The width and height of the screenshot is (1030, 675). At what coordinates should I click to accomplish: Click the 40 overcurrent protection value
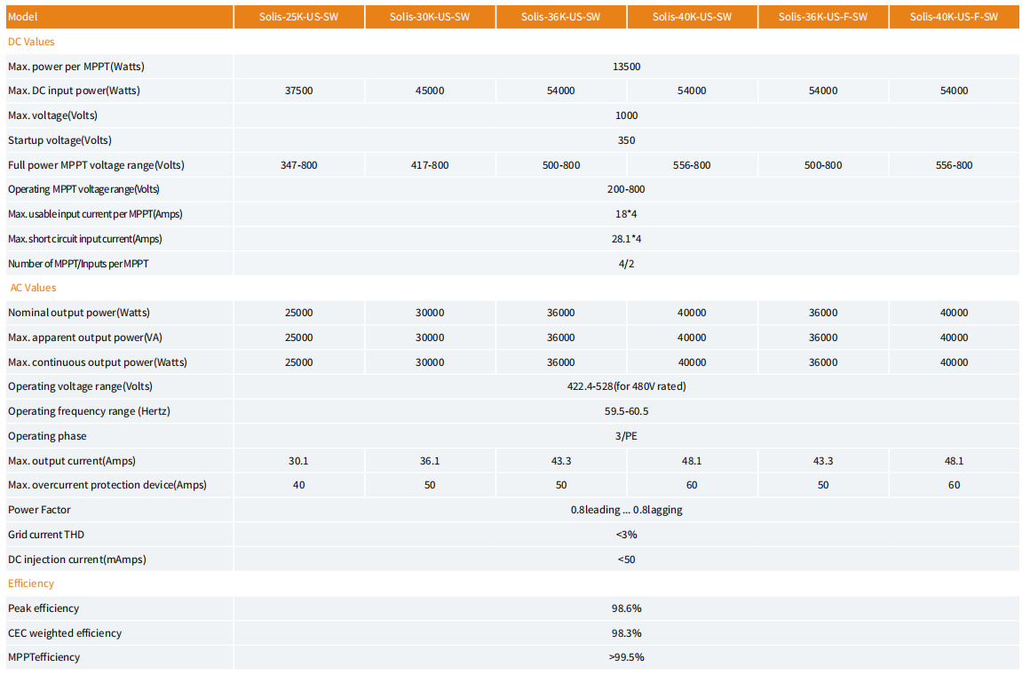tap(299, 485)
